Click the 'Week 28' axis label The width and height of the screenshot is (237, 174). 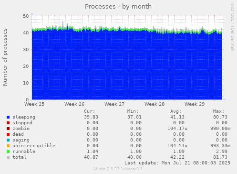tap(155, 104)
